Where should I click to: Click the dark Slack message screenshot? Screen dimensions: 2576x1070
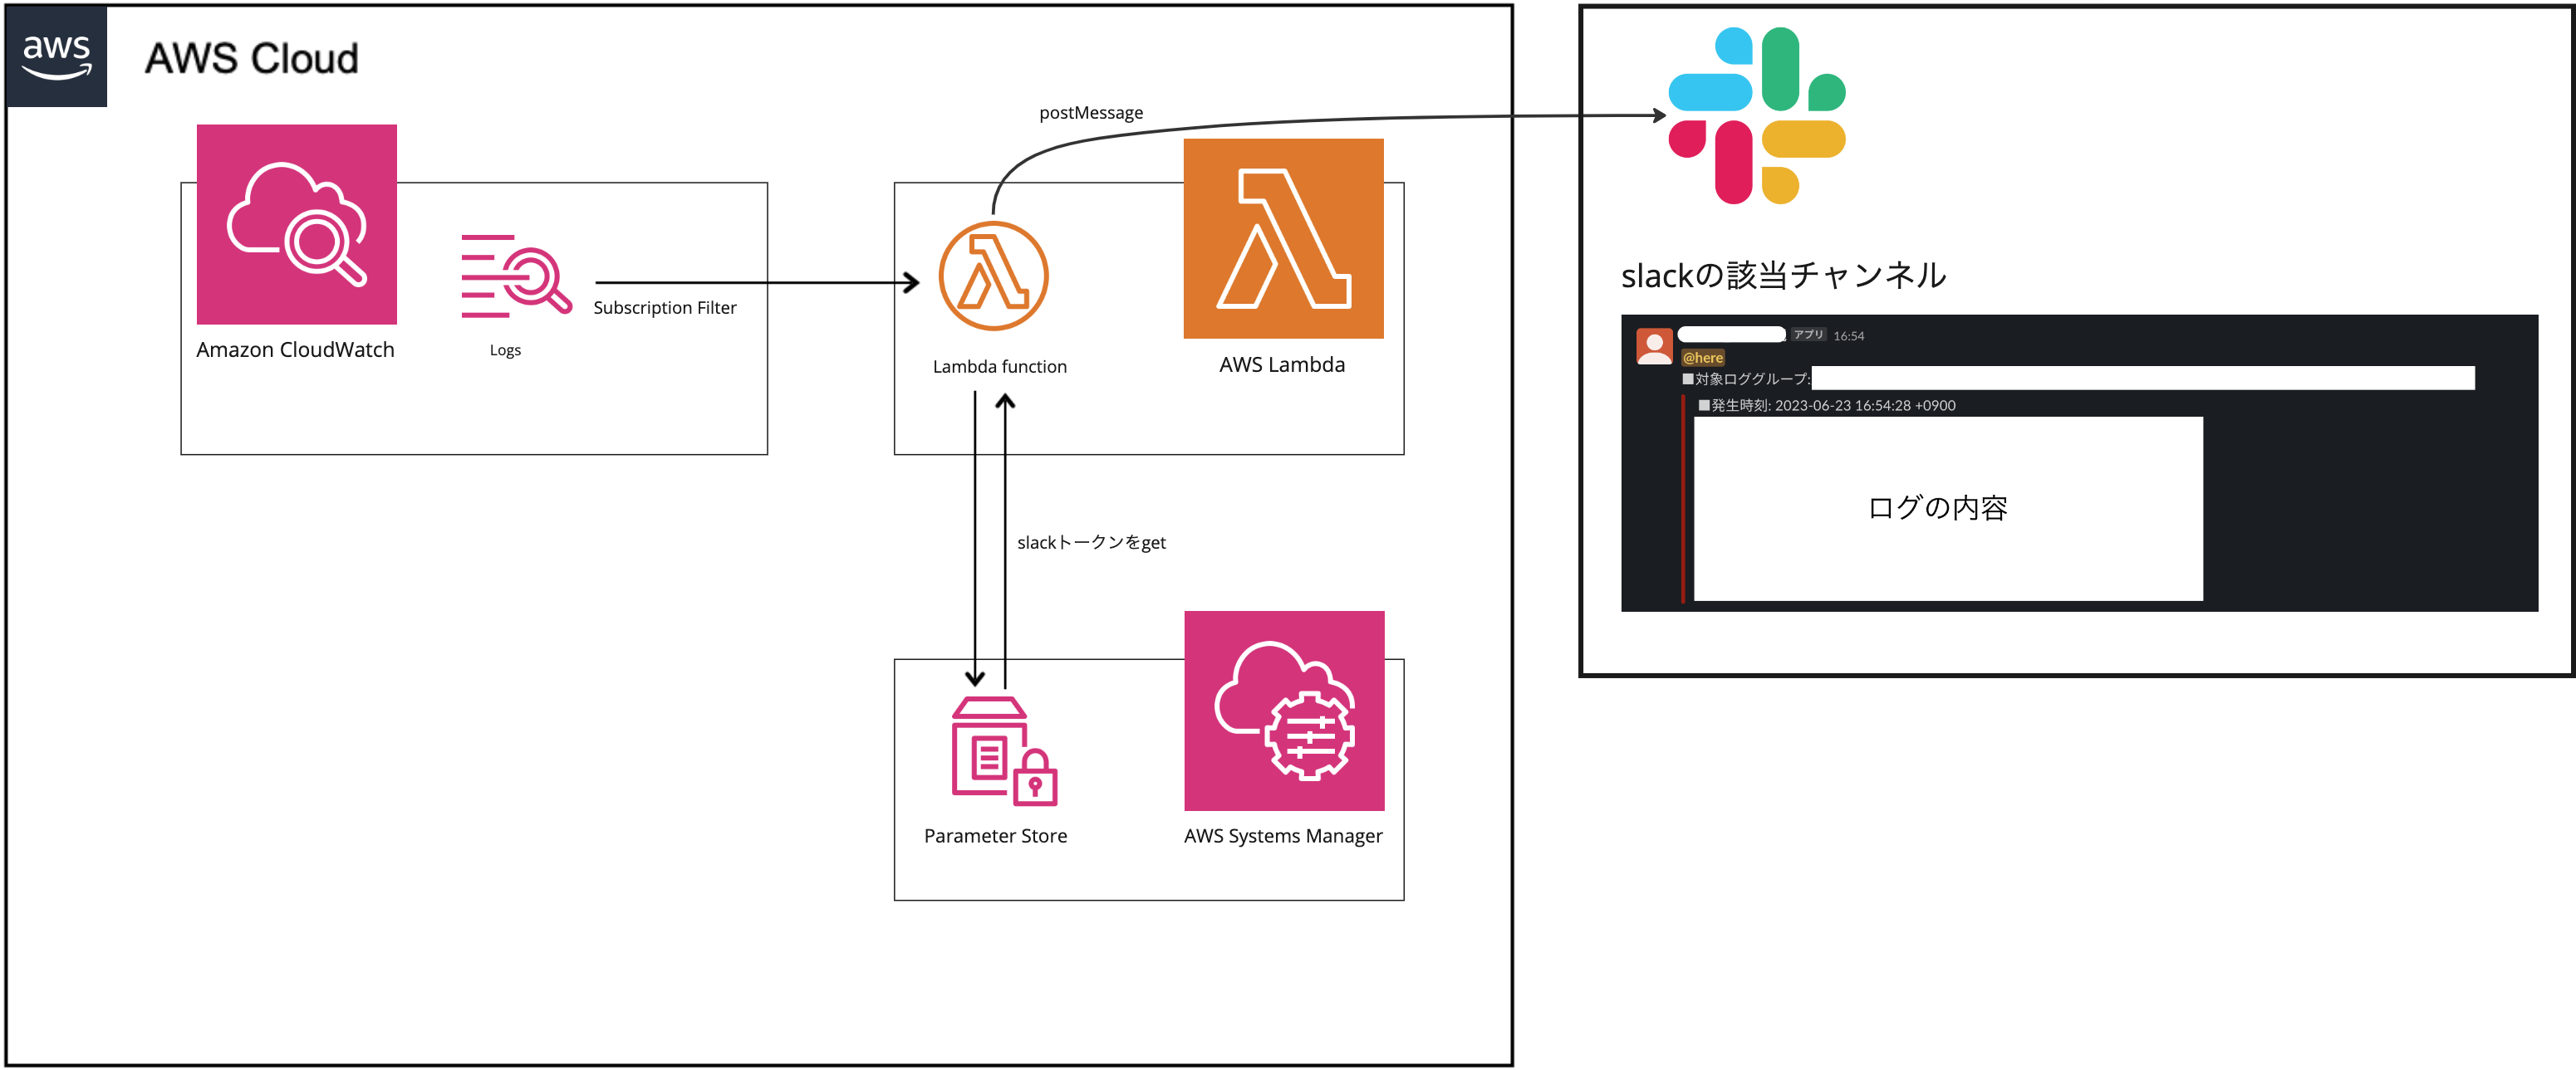click(x=2079, y=462)
